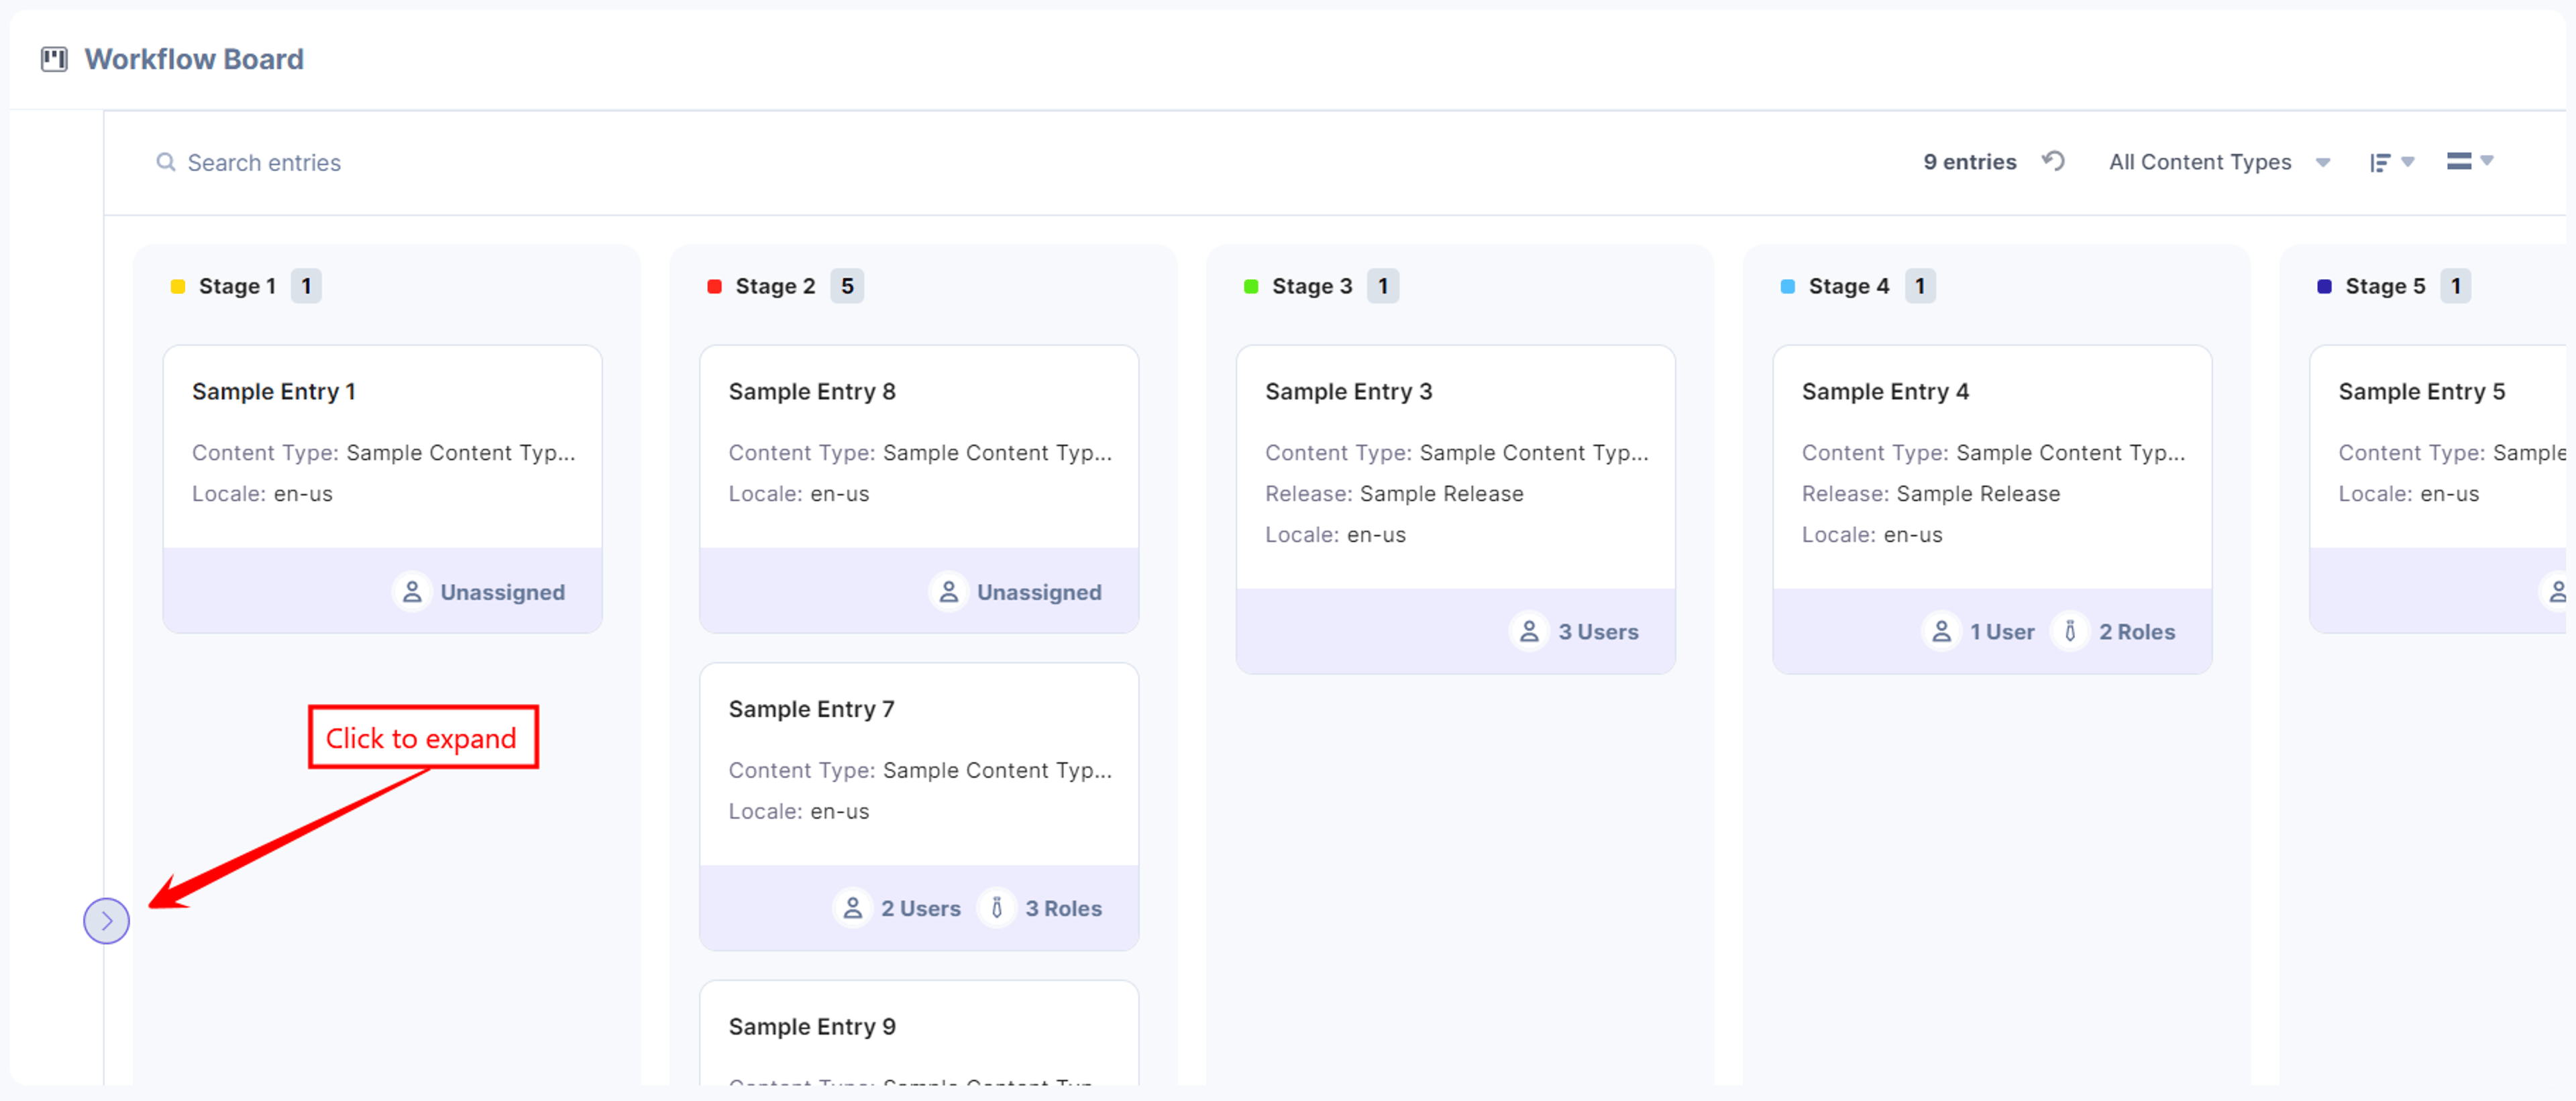The image size is (2576, 1101).
Task: Click the Stage 4 column heading
Action: point(1849,287)
